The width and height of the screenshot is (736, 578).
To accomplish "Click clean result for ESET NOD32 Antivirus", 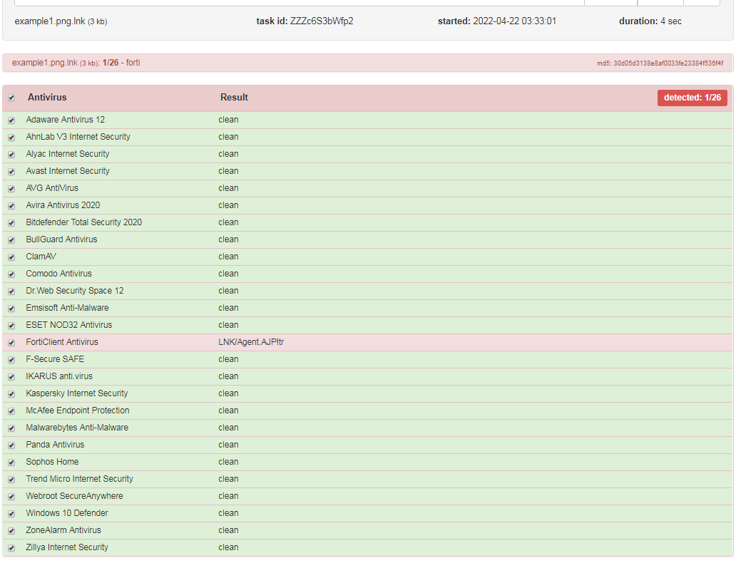I will [x=228, y=325].
